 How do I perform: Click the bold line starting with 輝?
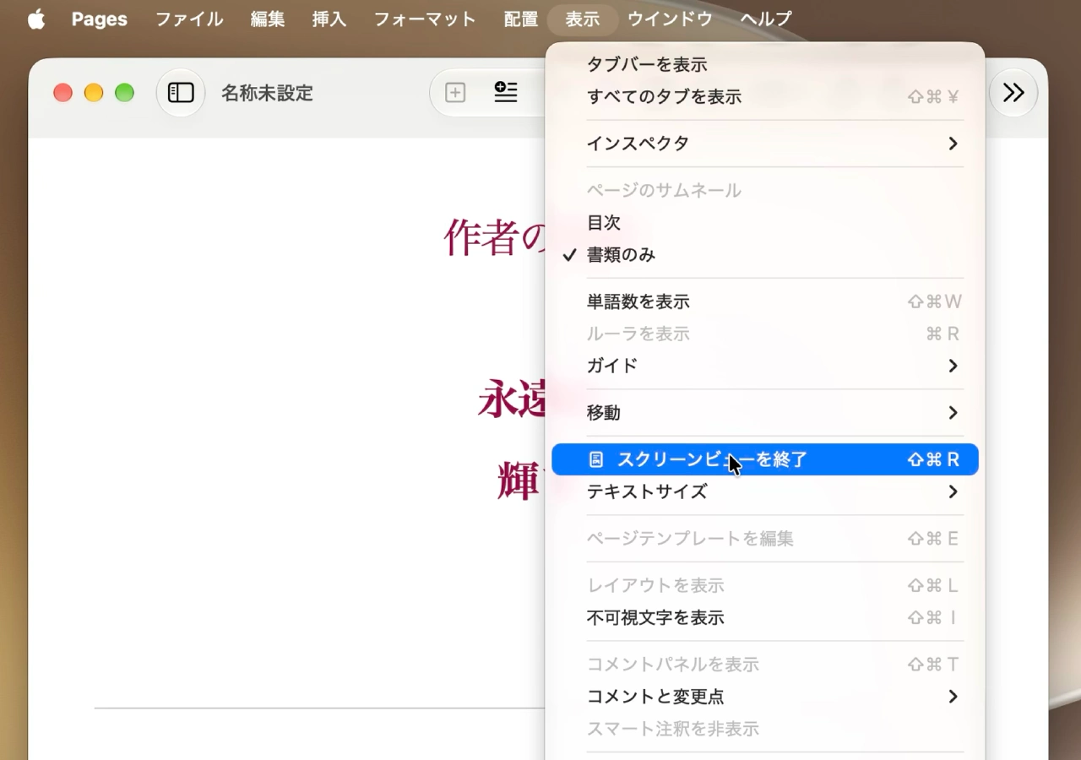coord(520,481)
